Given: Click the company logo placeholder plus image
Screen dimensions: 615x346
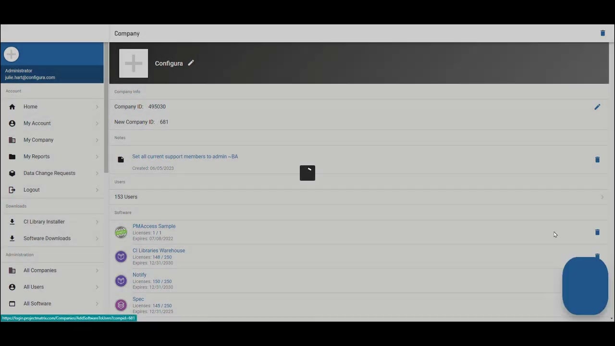Looking at the screenshot, I should (x=134, y=63).
